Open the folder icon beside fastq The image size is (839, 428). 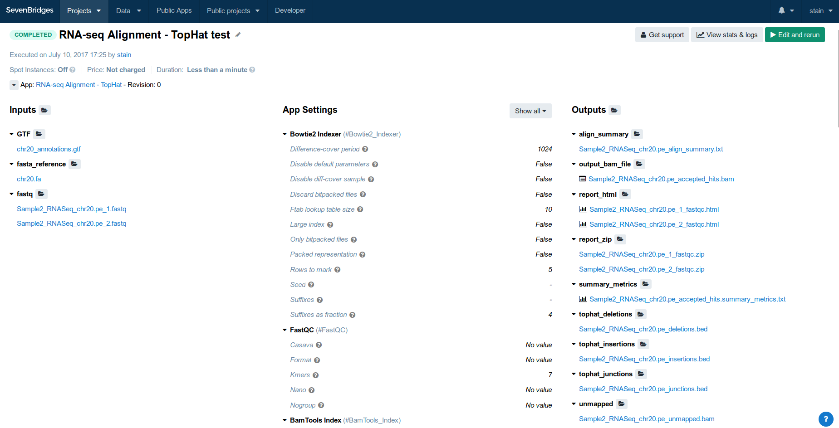41,194
